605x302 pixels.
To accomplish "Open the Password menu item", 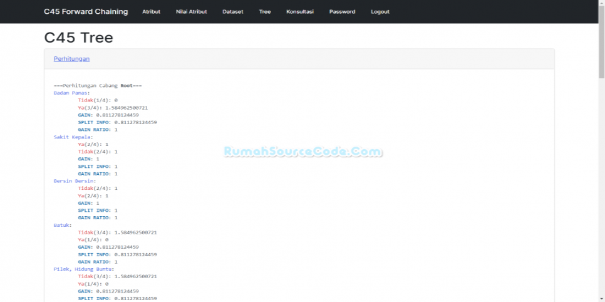I will coord(342,12).
